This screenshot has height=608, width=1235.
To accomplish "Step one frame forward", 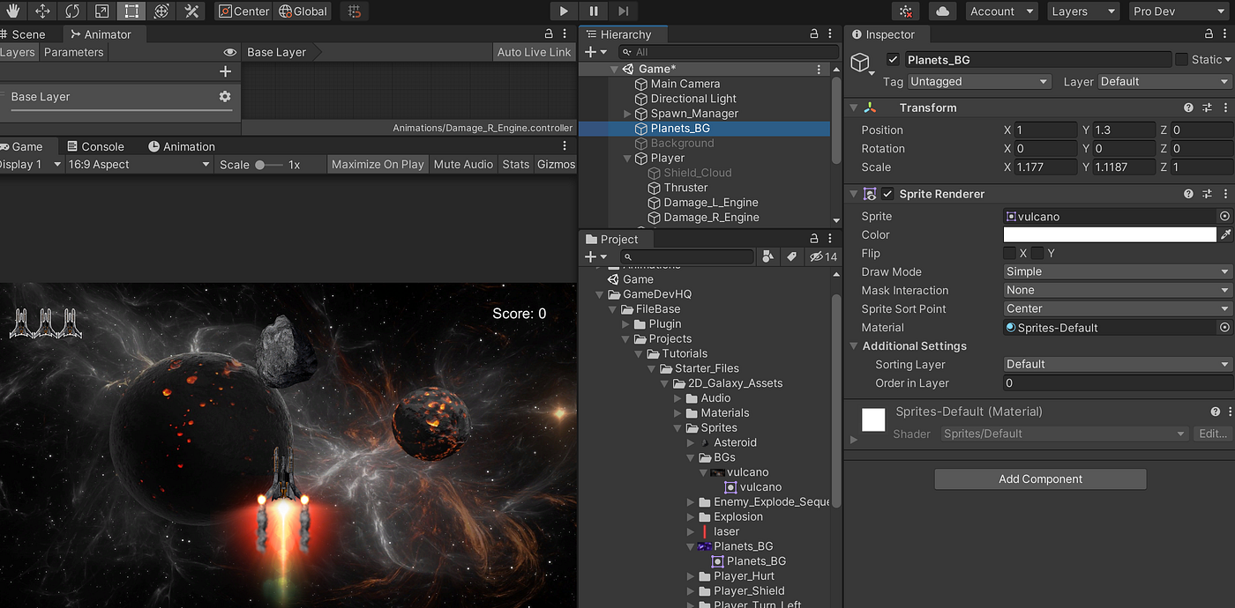I will pyautogui.click(x=623, y=11).
